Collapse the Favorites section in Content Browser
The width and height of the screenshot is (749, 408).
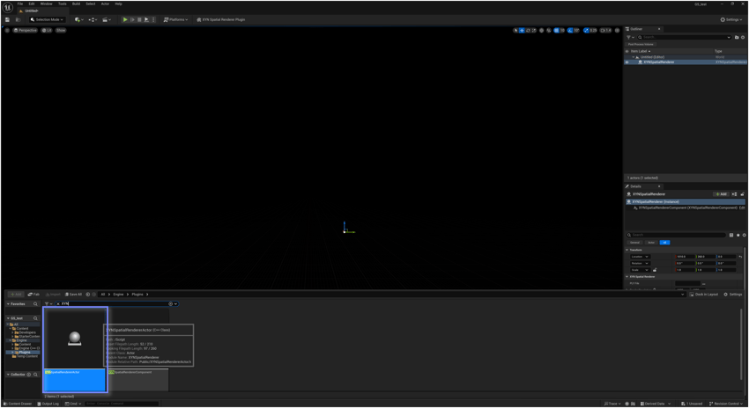9,303
